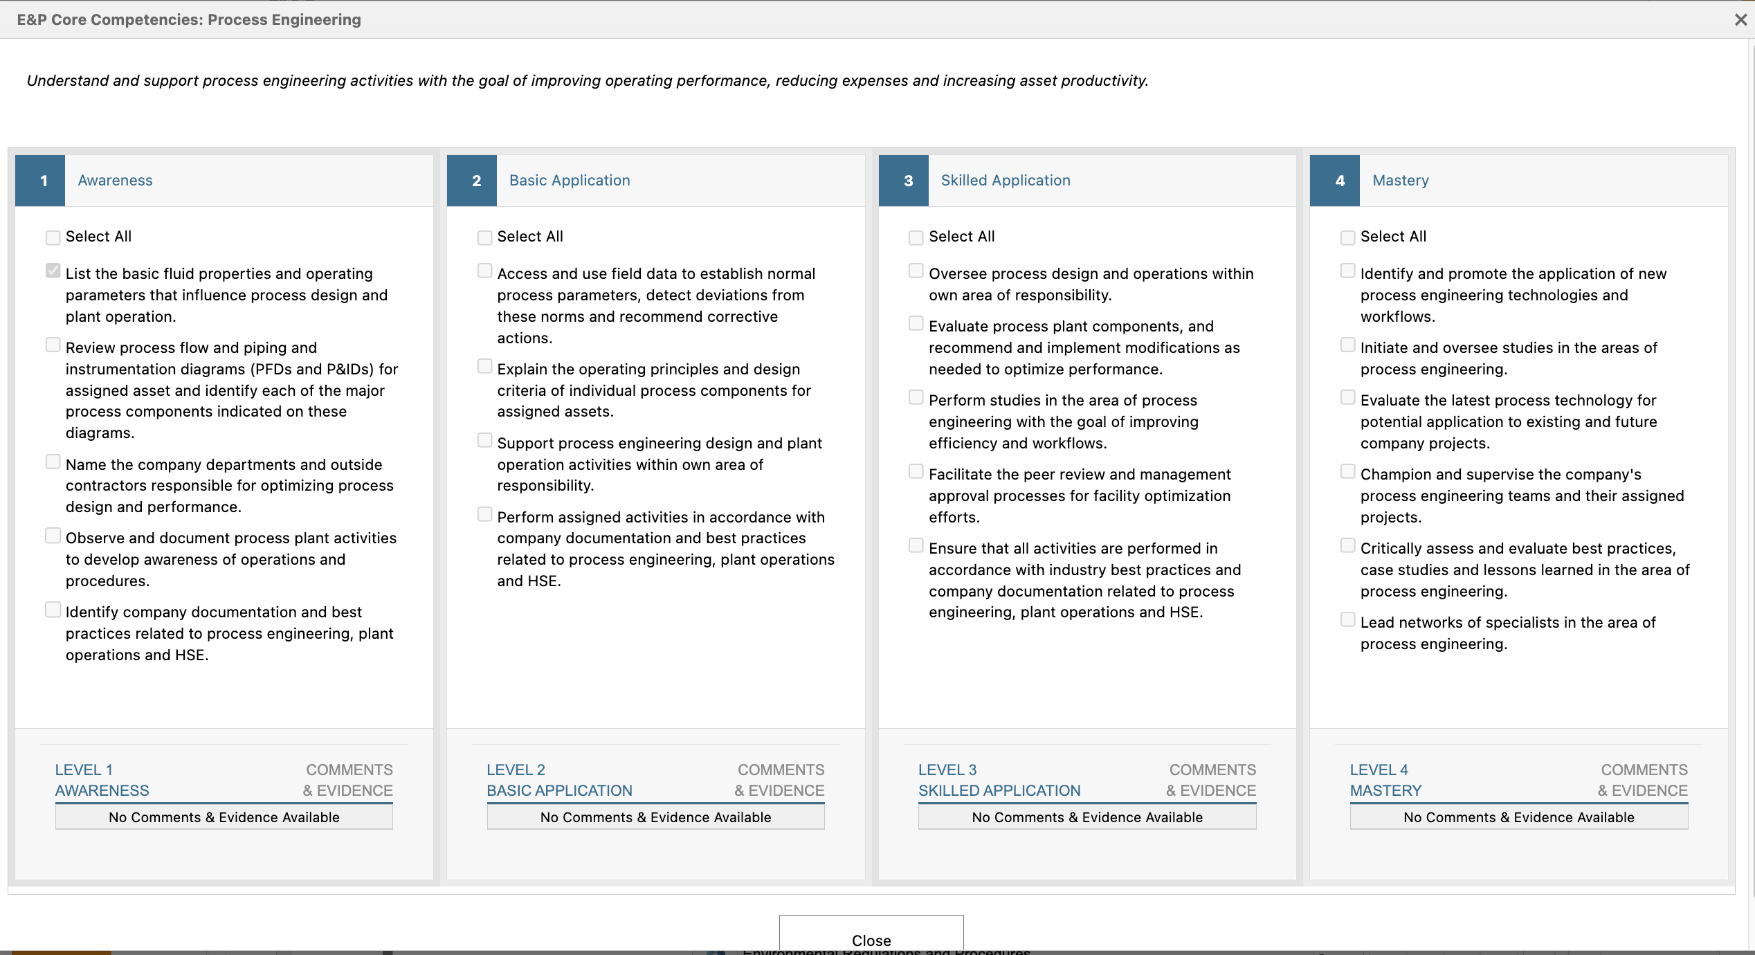The image size is (1755, 955).
Task: Tick 'Initiate and oversee studies' checkbox
Action: 1348,345
